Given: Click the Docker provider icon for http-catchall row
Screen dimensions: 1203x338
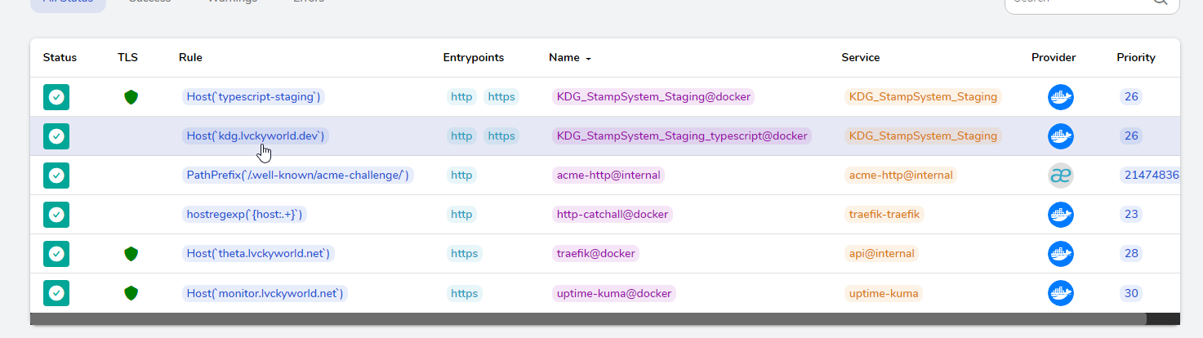Looking at the screenshot, I should point(1060,215).
